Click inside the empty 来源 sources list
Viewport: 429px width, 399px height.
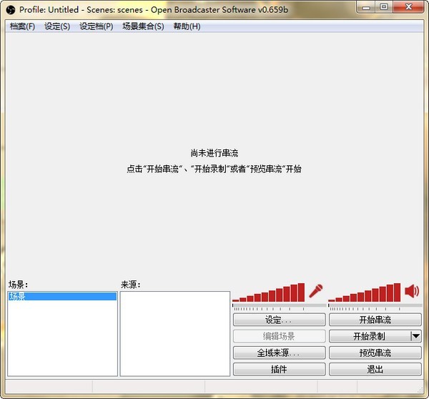click(x=175, y=334)
